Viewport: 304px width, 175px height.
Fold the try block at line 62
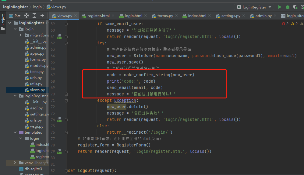click(x=66, y=43)
